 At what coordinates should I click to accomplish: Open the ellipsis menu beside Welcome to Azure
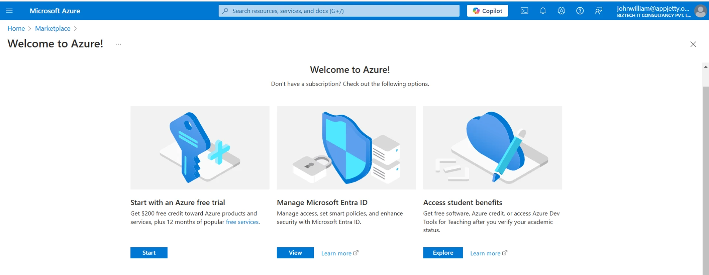[x=118, y=44]
